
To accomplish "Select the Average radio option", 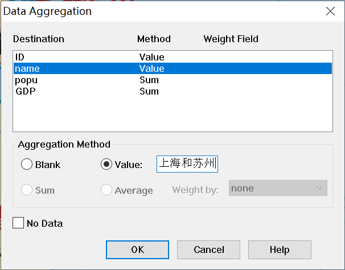I will pos(106,190).
